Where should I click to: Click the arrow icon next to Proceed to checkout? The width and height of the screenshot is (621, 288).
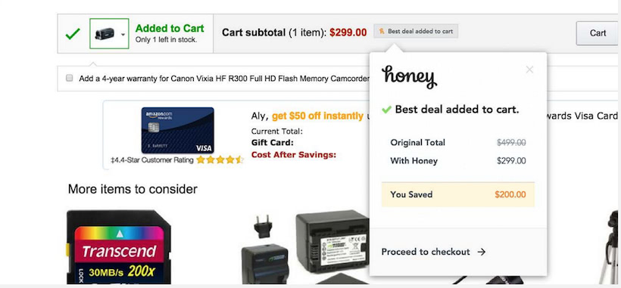[x=481, y=252]
